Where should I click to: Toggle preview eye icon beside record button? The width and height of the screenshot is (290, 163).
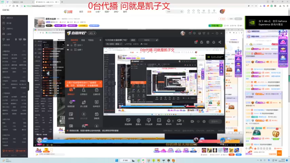pos(198,122)
